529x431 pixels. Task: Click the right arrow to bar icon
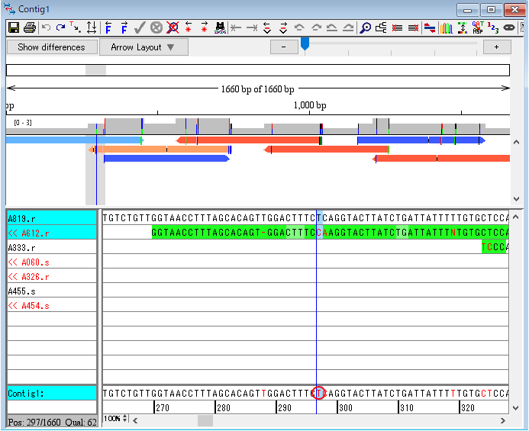252,28
